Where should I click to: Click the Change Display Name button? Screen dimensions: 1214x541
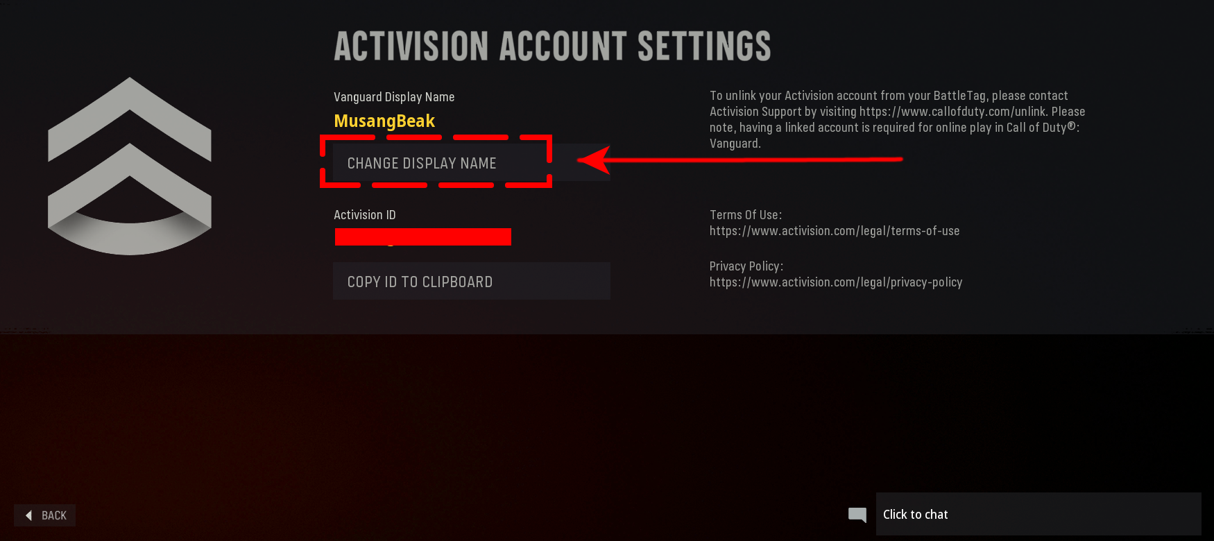click(x=472, y=162)
